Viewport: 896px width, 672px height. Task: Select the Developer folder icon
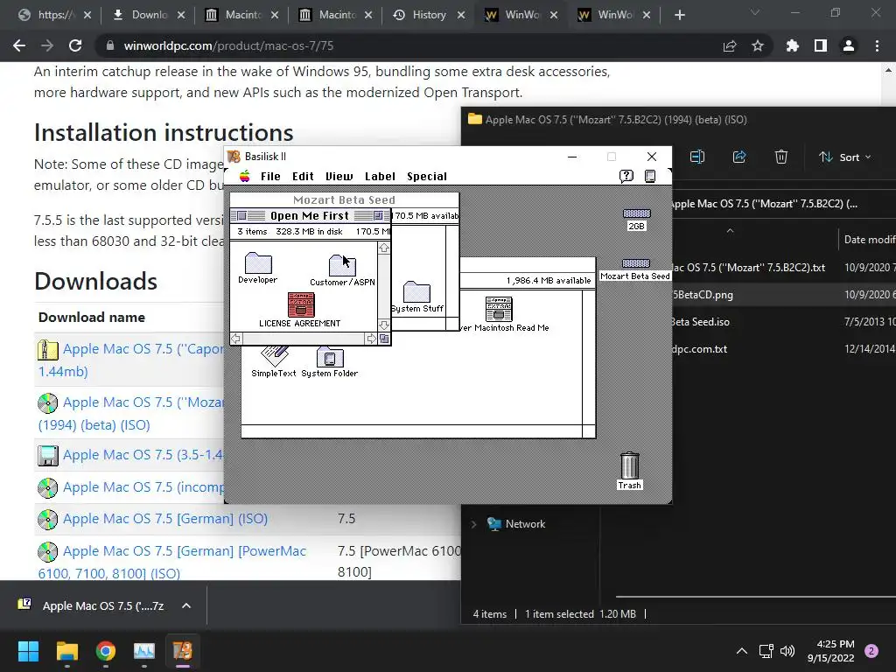point(258,263)
